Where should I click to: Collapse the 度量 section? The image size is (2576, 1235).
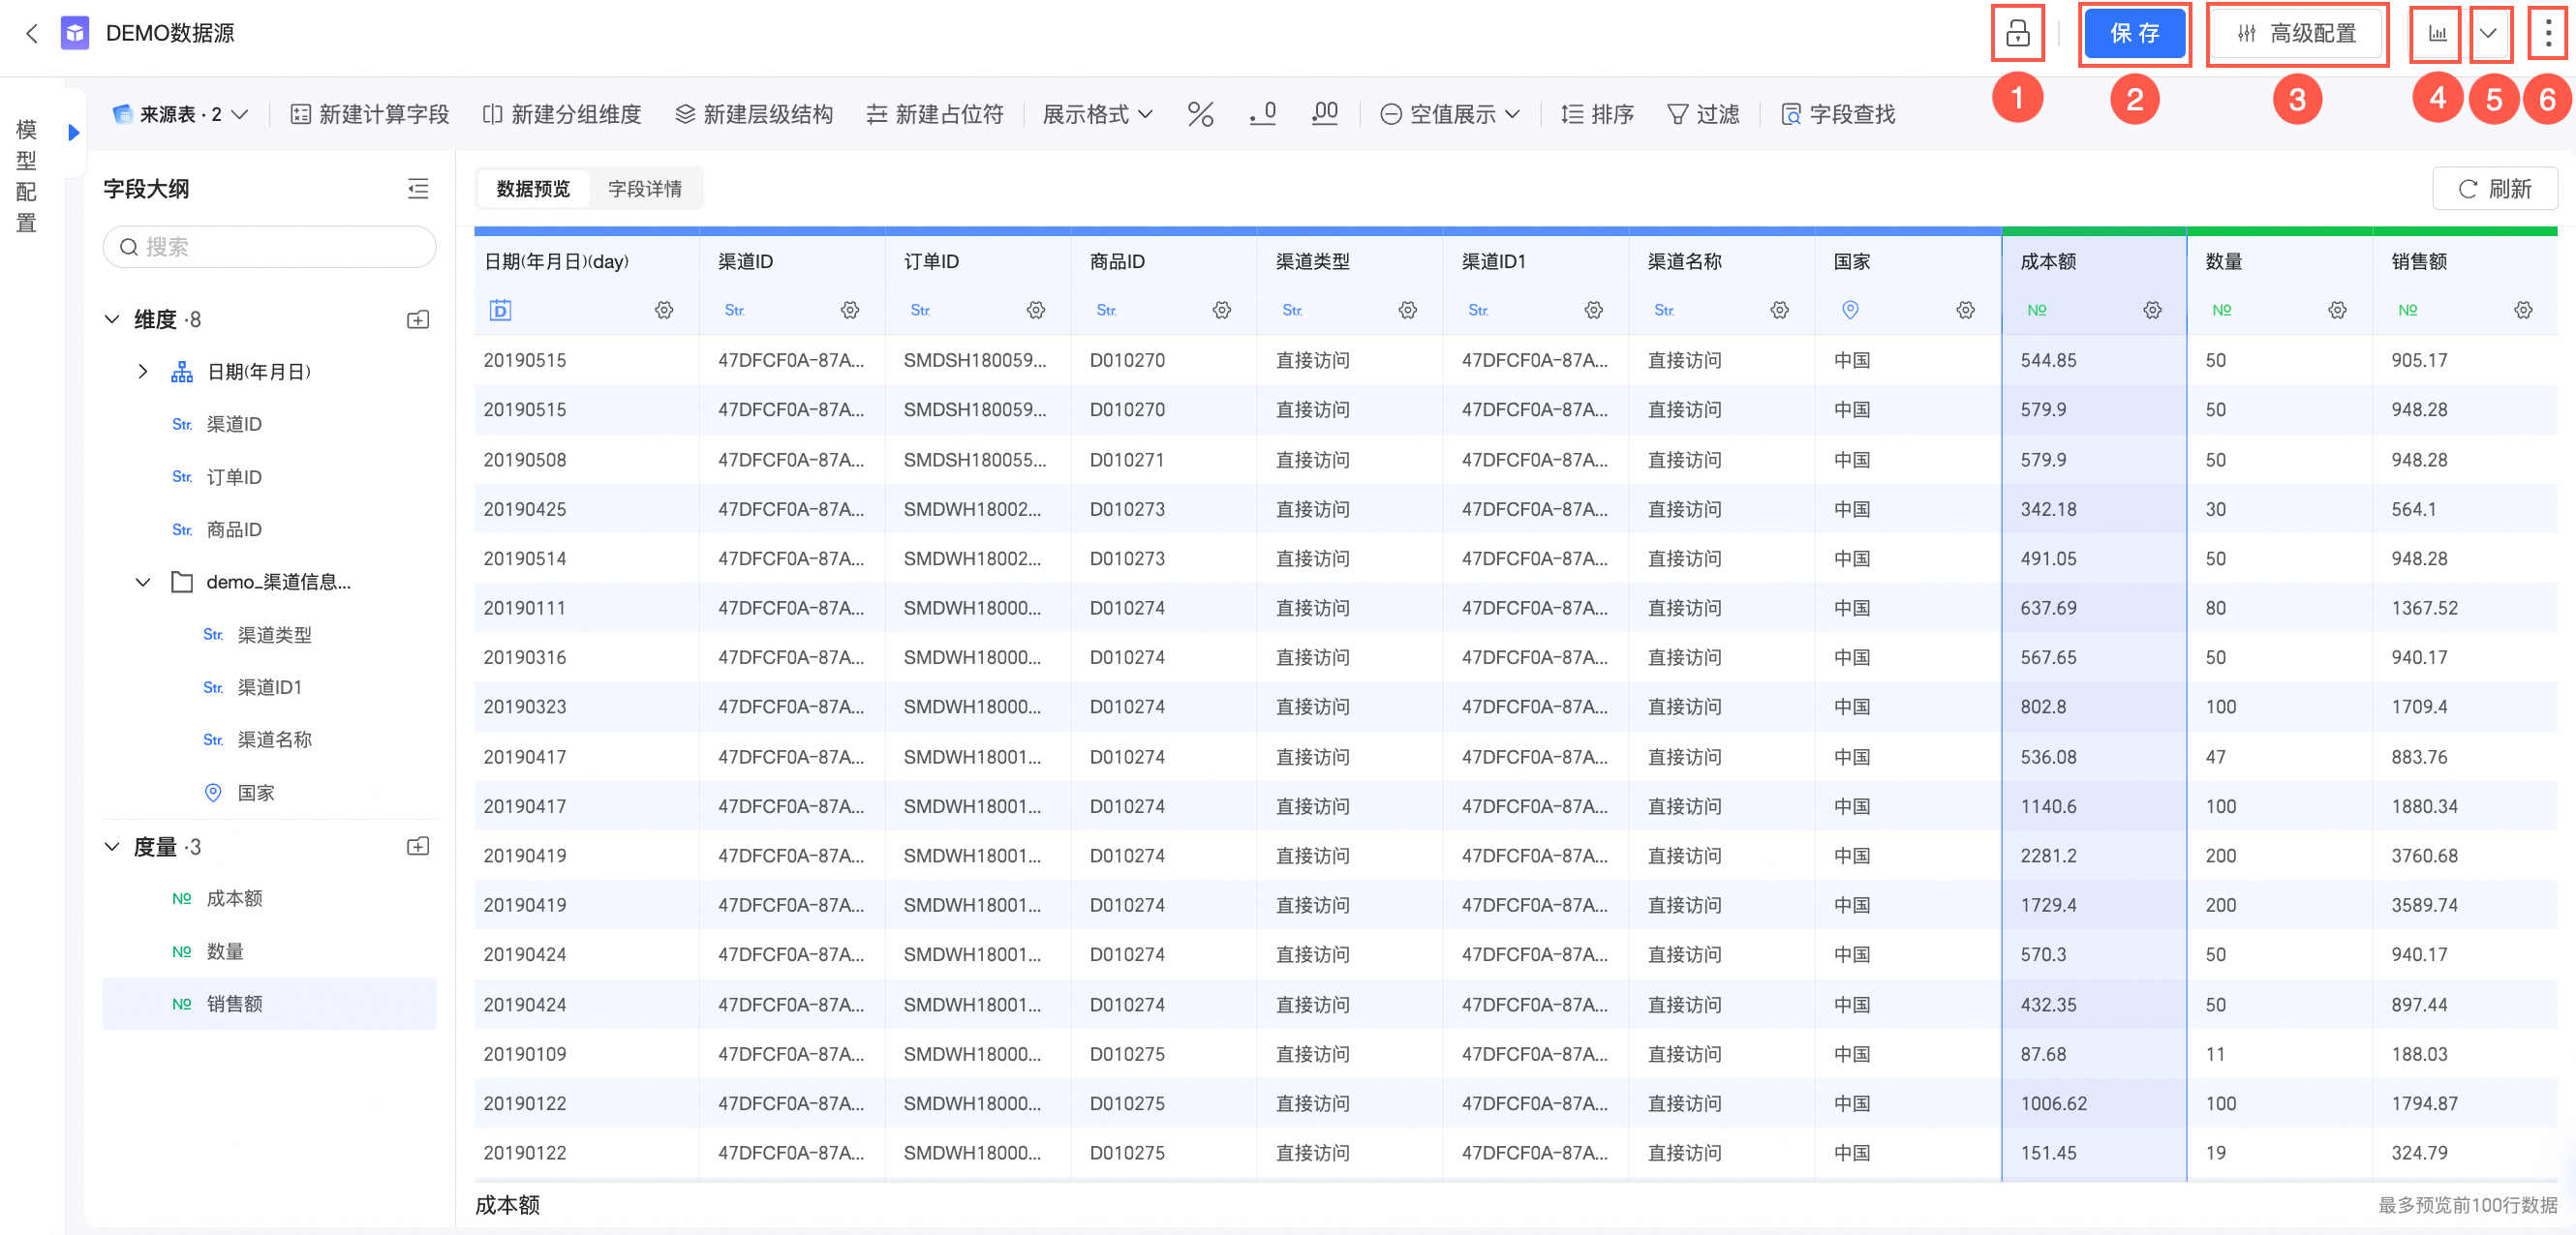[112, 847]
